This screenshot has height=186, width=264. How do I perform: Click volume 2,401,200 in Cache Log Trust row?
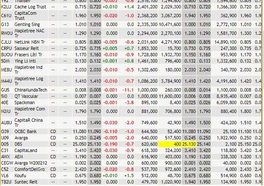point(147,7)
